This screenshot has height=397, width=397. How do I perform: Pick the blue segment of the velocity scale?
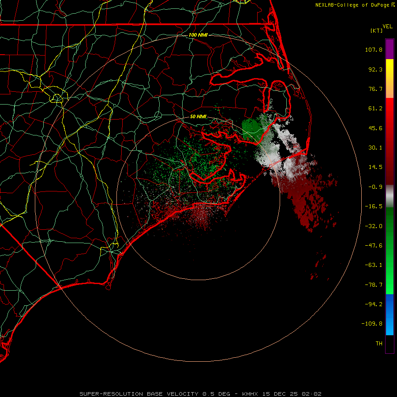[x=390, y=315]
